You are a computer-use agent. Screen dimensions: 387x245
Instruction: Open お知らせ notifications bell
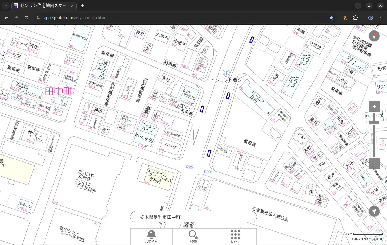click(151, 237)
